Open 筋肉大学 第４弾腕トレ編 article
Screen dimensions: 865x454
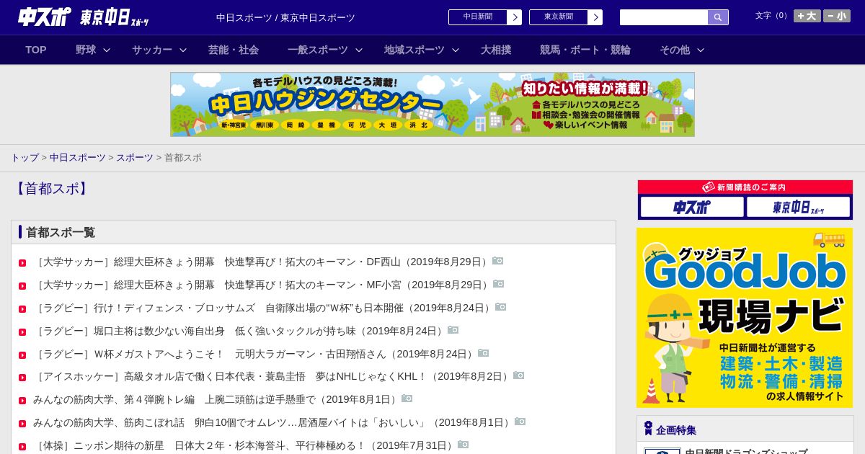[x=216, y=400]
